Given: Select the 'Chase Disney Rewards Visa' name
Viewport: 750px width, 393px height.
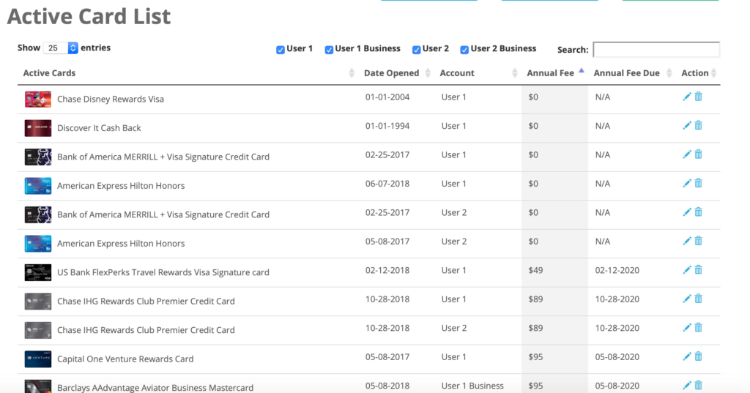Looking at the screenshot, I should pyautogui.click(x=111, y=99).
